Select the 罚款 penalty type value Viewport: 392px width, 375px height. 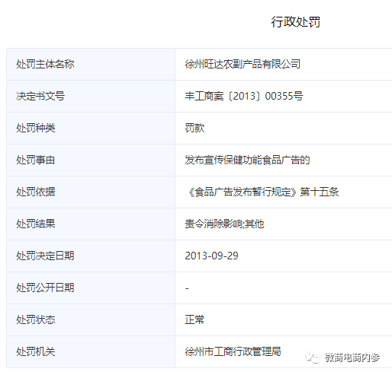(x=194, y=128)
